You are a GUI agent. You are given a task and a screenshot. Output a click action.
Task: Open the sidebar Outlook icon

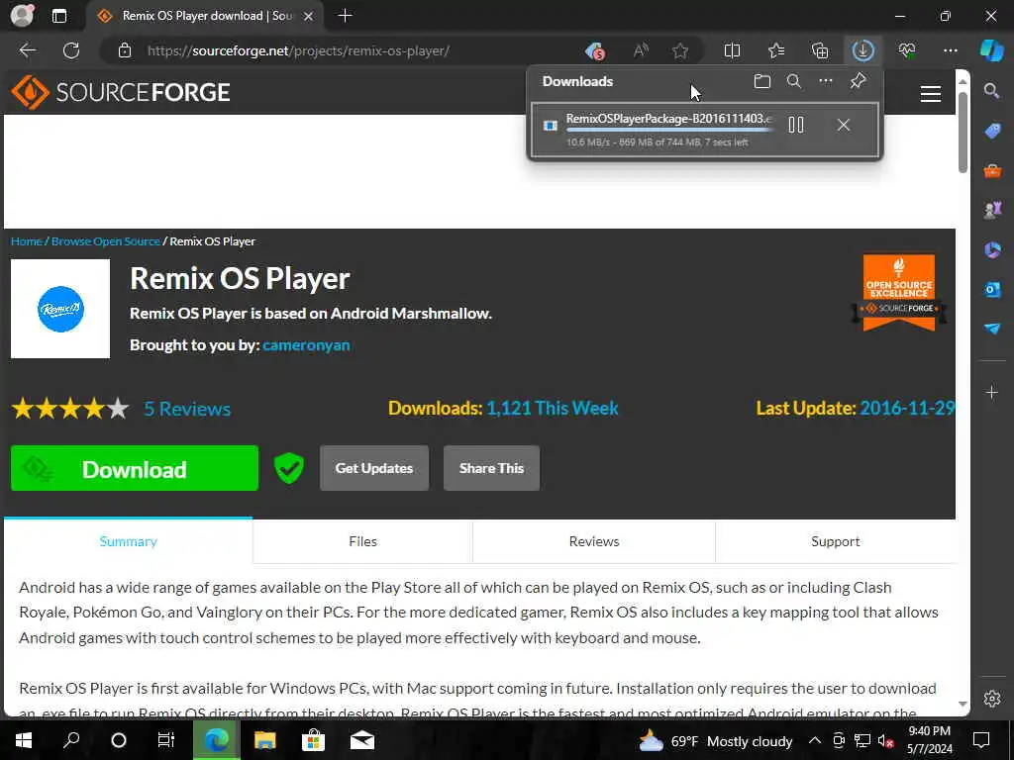992,290
